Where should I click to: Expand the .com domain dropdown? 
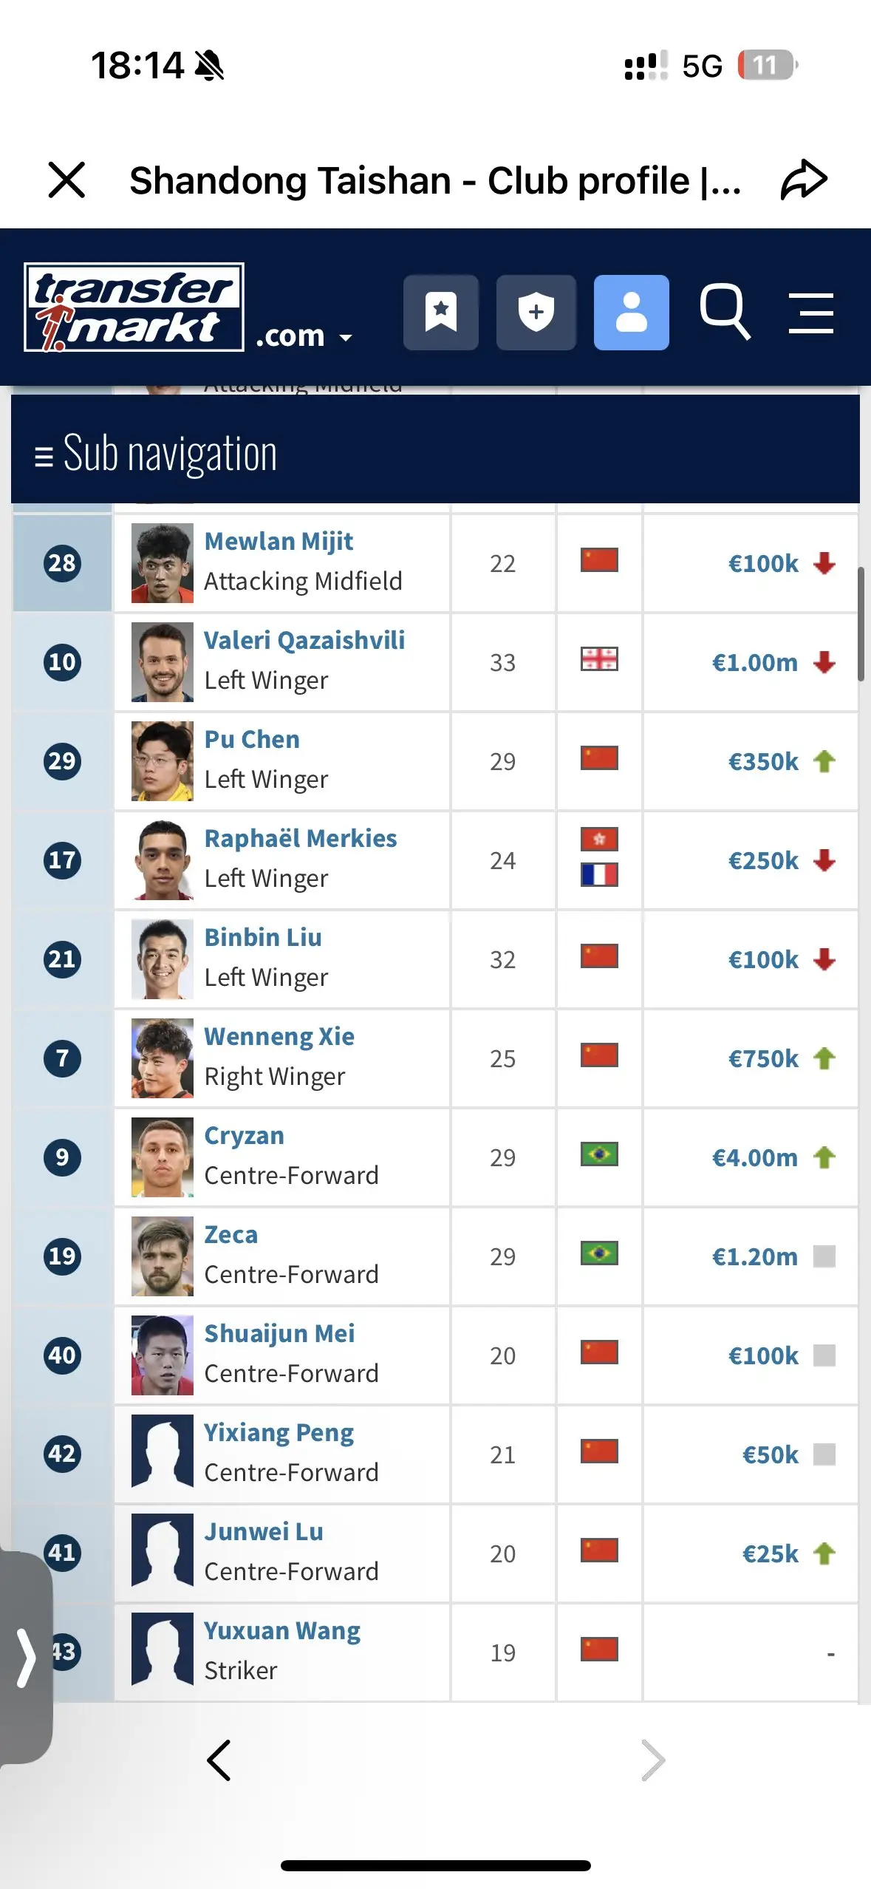pyautogui.click(x=304, y=336)
